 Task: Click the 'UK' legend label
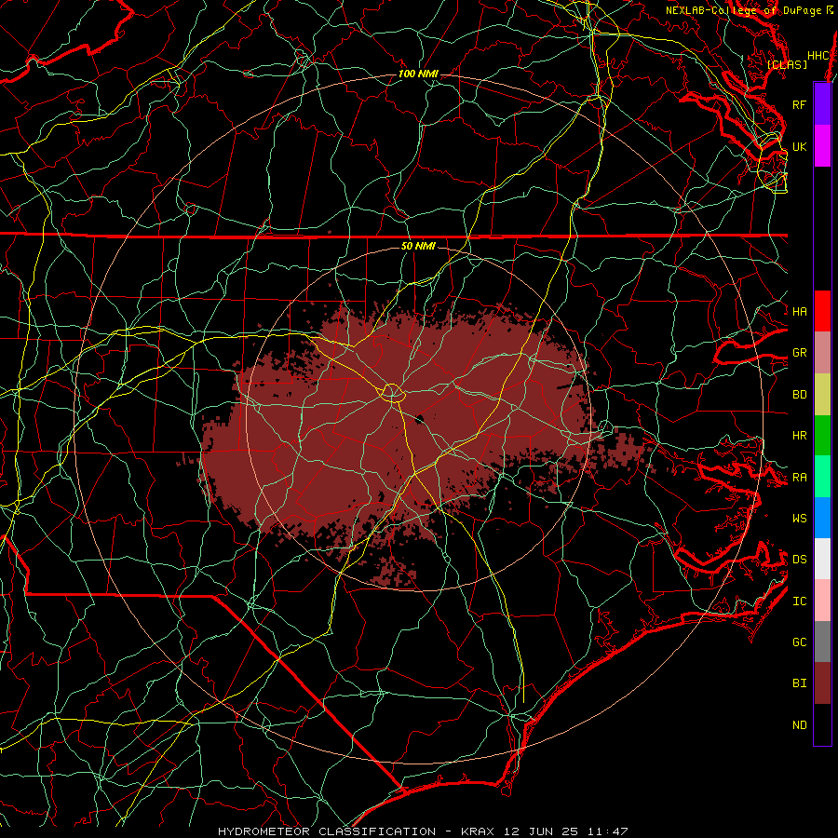pos(799,146)
